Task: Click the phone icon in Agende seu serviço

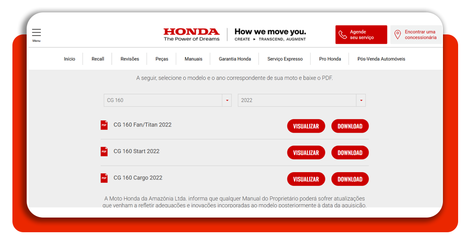Action: pyautogui.click(x=342, y=35)
